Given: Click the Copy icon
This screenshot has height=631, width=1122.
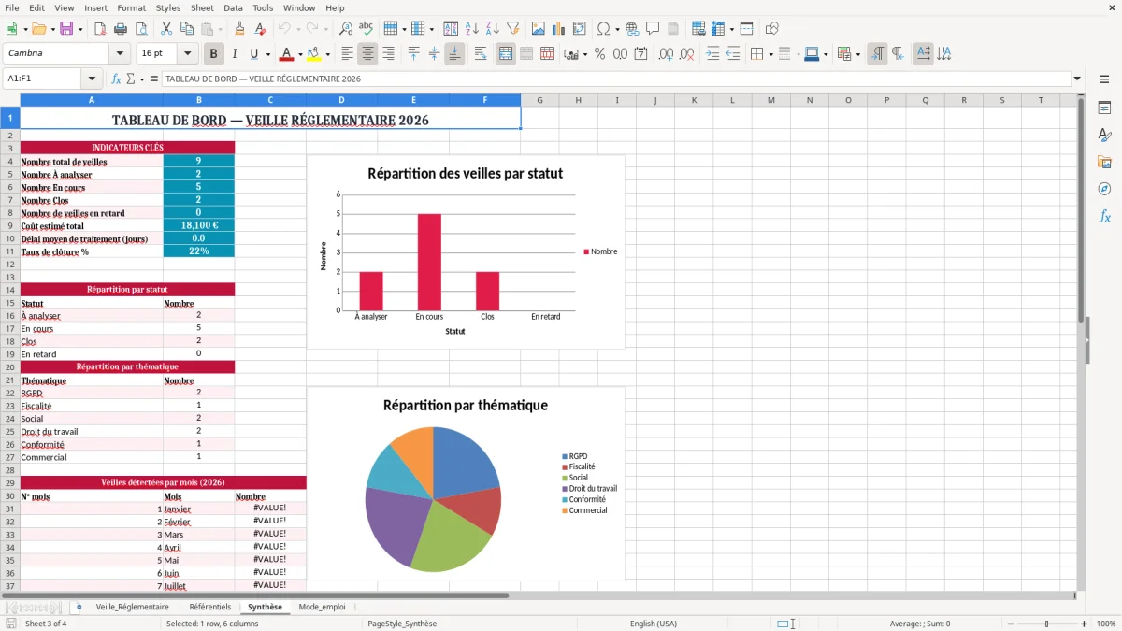Looking at the screenshot, I should (x=186, y=29).
